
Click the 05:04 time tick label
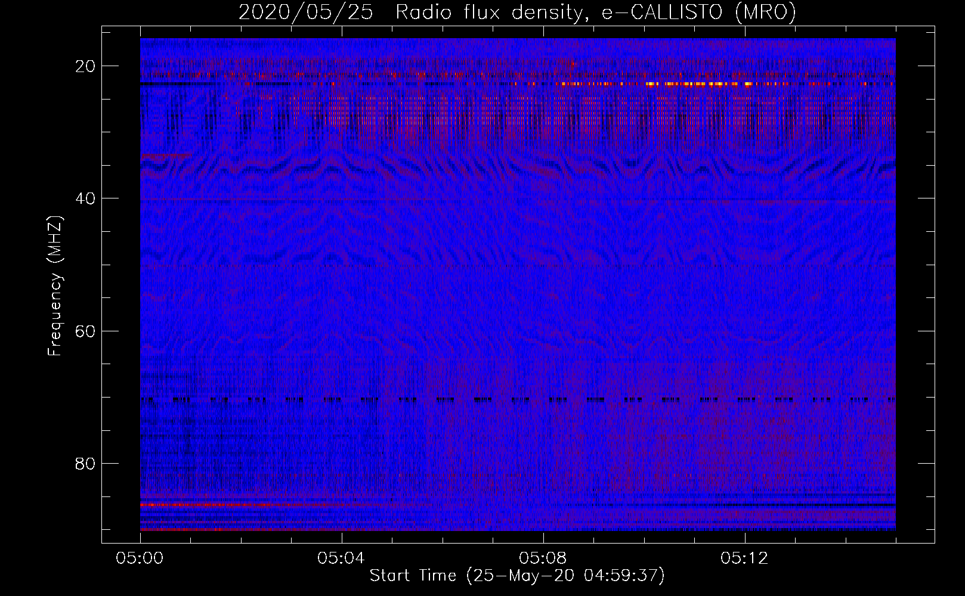[341, 558]
